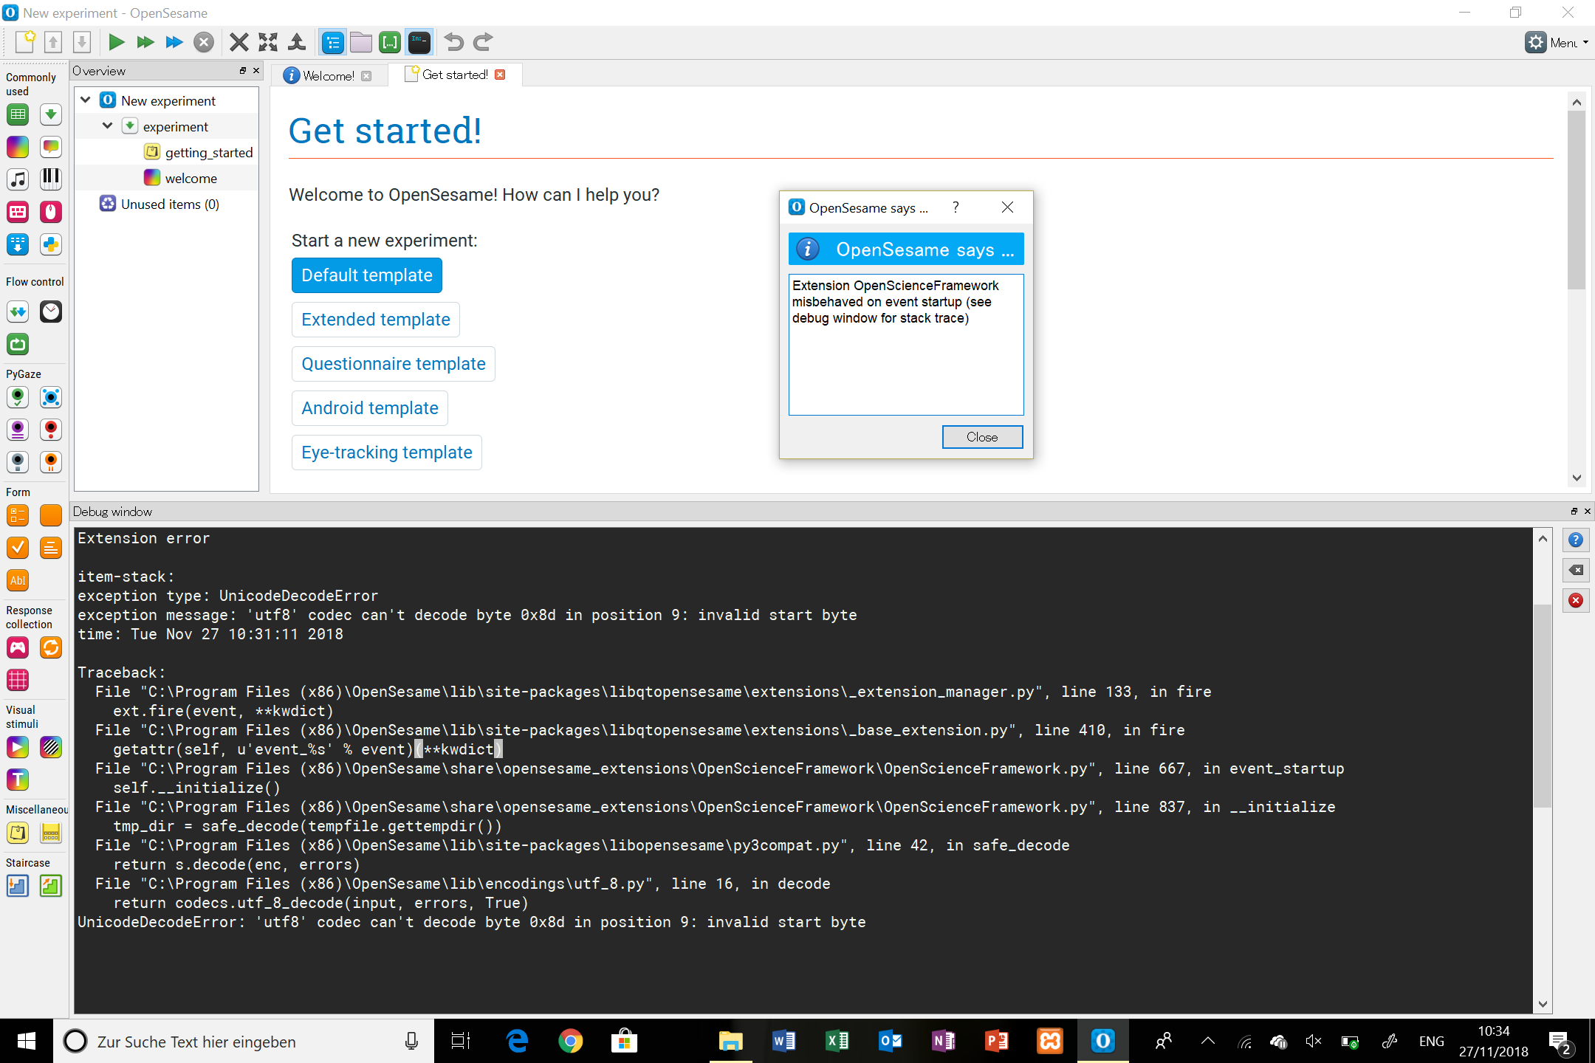Screen dimensions: 1595x1063
Task: Click the Save experiment toolbar icon
Action: click(82, 42)
